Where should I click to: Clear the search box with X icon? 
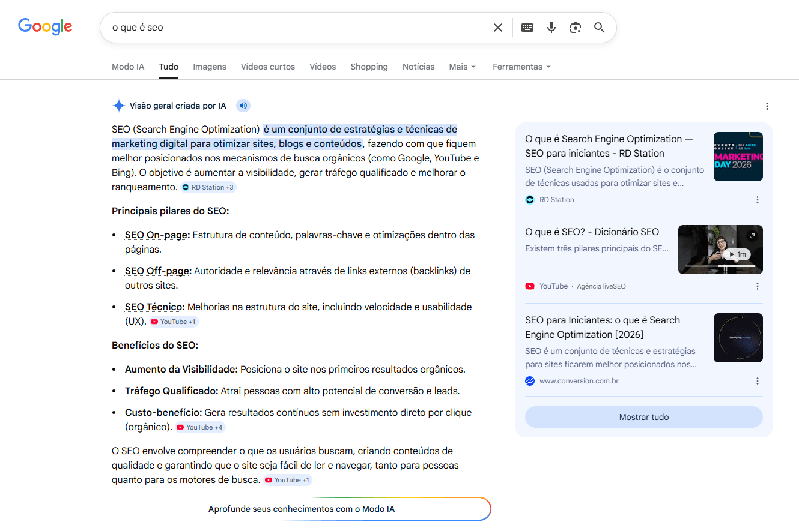click(498, 28)
